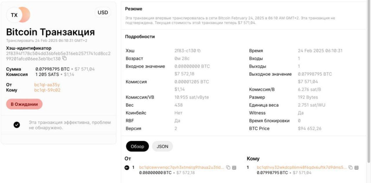Click the Bitcoin Транзакция title
The height and width of the screenshot is (183, 371).
click(x=50, y=32)
